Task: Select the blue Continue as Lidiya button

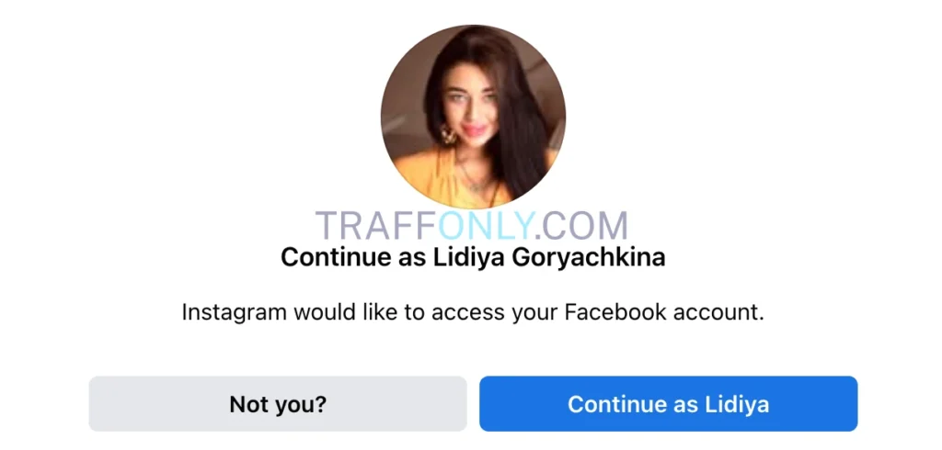Action: tap(668, 404)
